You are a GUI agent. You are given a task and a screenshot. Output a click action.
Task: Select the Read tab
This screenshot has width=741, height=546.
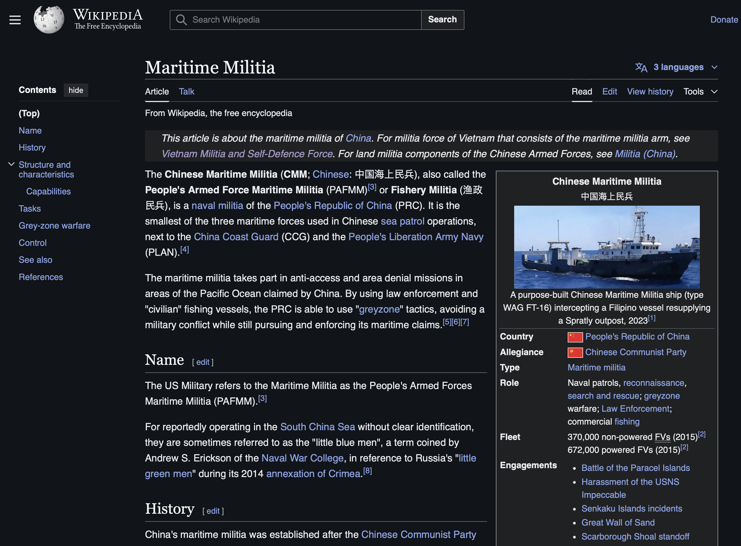point(581,92)
